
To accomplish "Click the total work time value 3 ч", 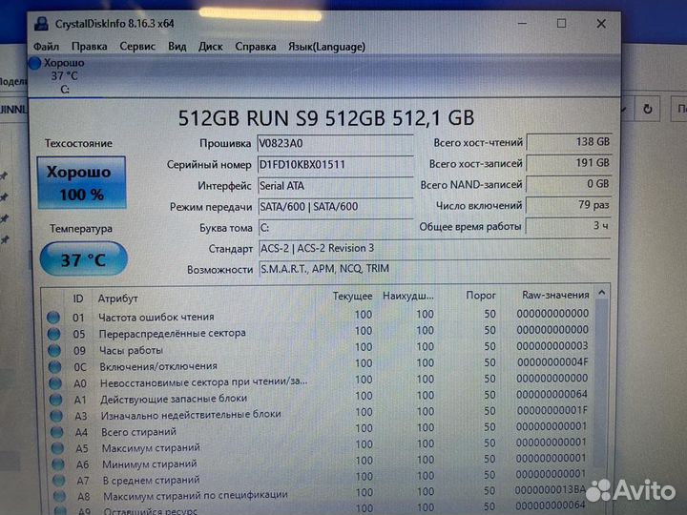I will click(x=569, y=226).
